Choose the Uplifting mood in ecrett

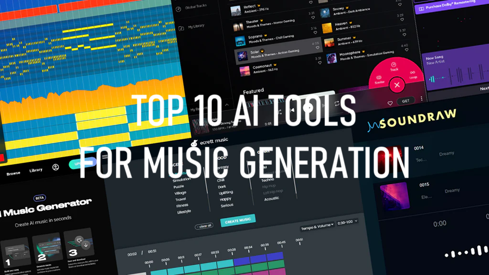226,193
